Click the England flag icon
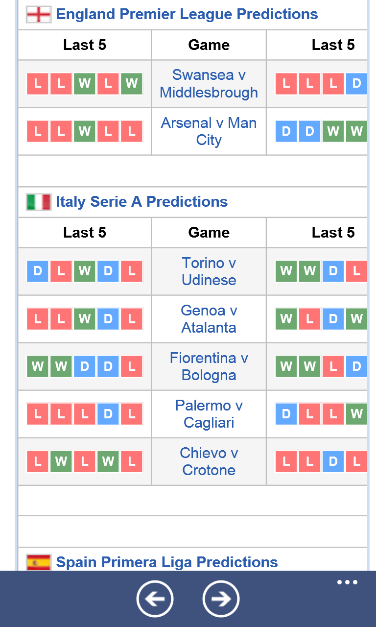The width and height of the screenshot is (376, 627). click(x=39, y=15)
